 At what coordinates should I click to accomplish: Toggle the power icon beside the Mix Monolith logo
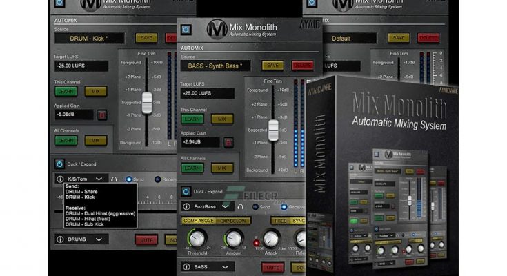point(186,30)
